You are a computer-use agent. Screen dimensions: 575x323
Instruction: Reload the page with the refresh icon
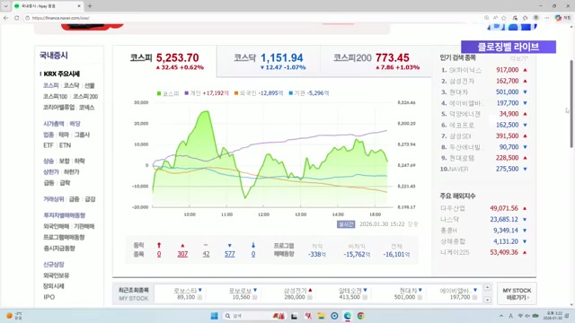point(17,18)
